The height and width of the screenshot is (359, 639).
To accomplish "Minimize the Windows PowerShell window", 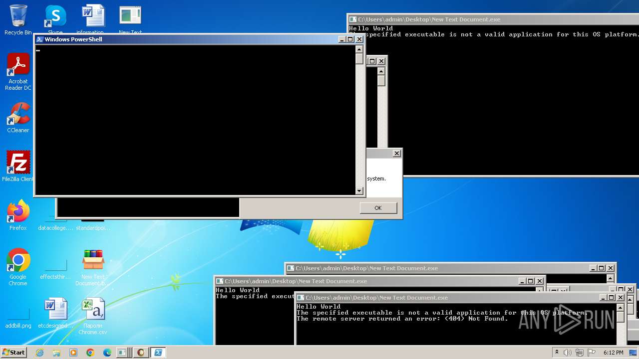I will click(x=342, y=39).
